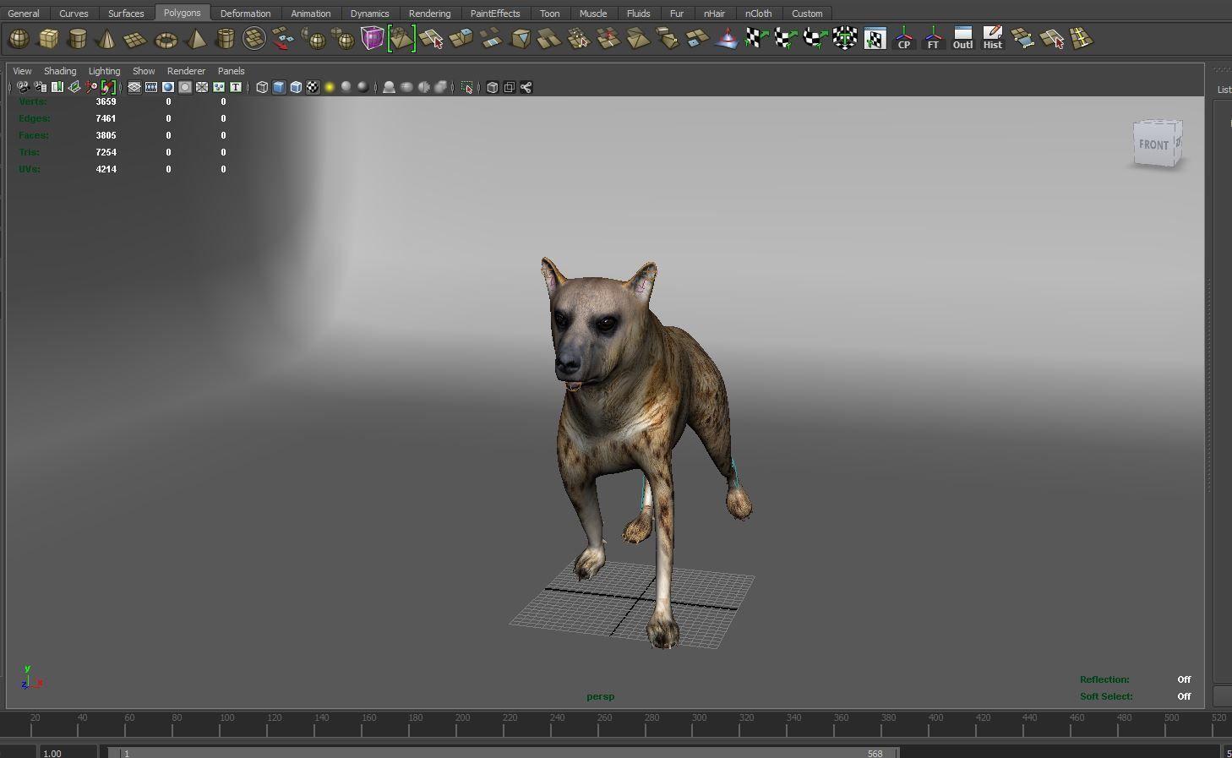Toggle the film gate panel icon
Image resolution: width=1232 pixels, height=758 pixels.
(151, 87)
